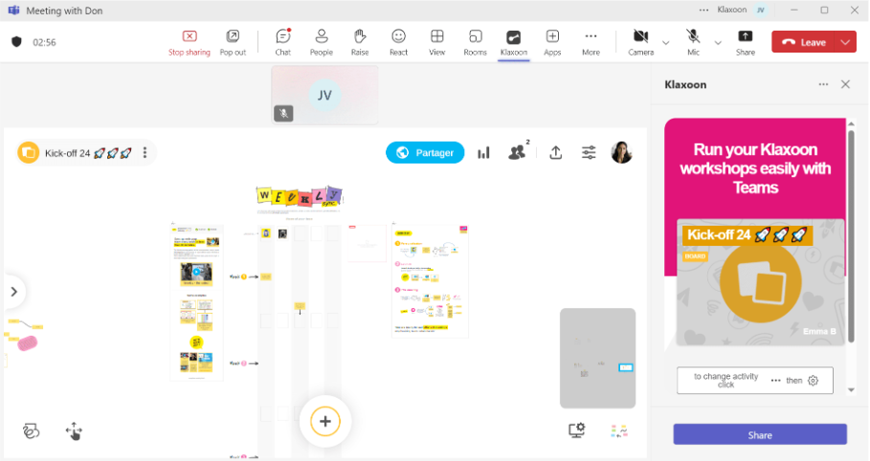Click the Kick-off 24 board thumbnail
870x461 pixels.
(760, 283)
